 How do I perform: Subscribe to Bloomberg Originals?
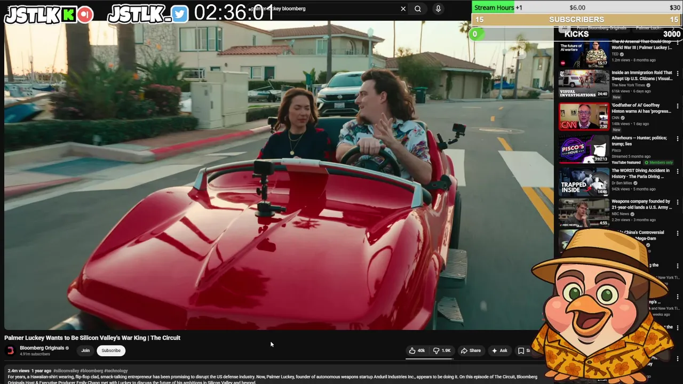coord(111,350)
